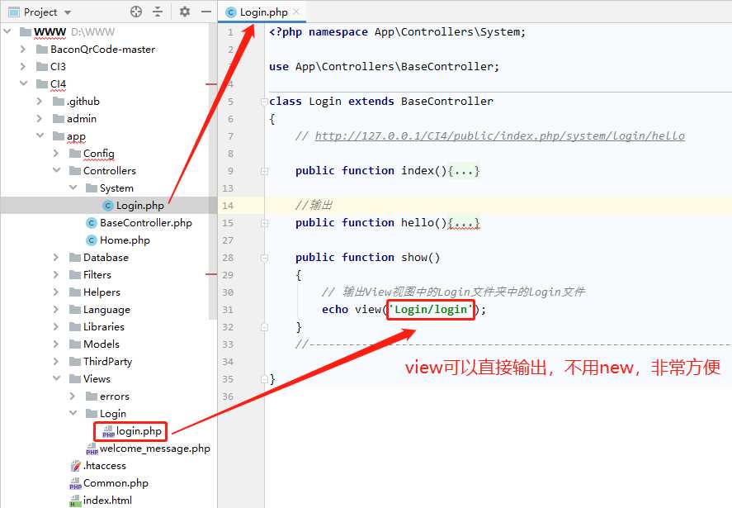Collapse the Controllers folder
The image size is (732, 508).
56,170
